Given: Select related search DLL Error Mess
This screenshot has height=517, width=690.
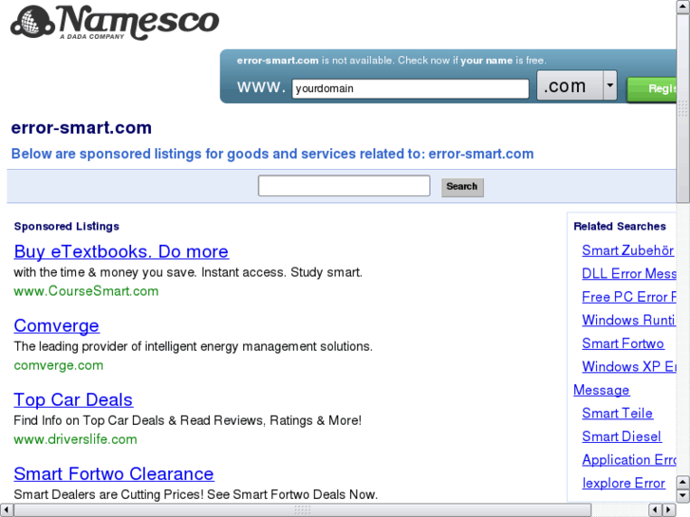Looking at the screenshot, I should click(629, 274).
